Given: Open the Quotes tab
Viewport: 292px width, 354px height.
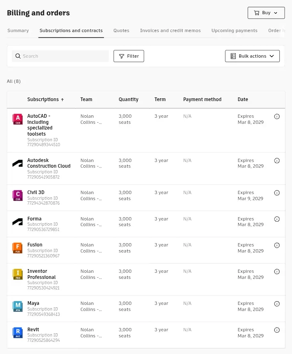Looking at the screenshot, I should click(x=121, y=30).
